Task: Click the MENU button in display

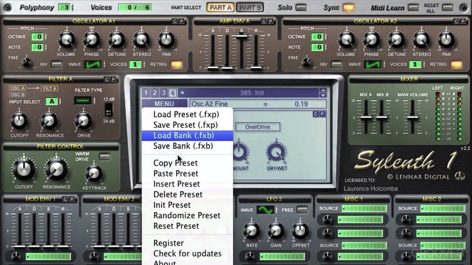Action: pos(164,104)
